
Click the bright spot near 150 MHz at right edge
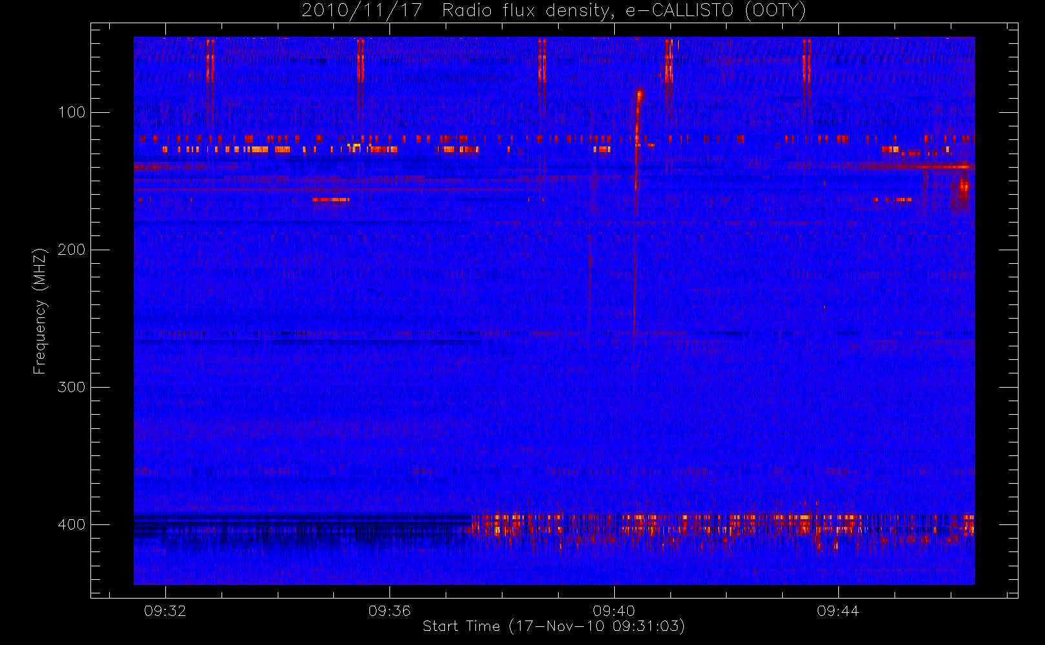(x=964, y=186)
